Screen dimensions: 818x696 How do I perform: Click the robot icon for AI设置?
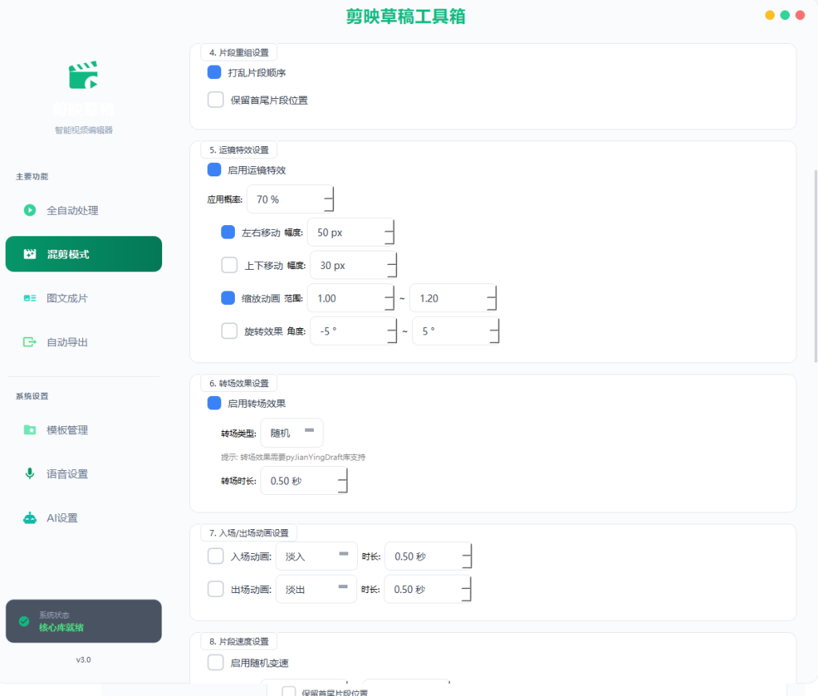[x=30, y=518]
